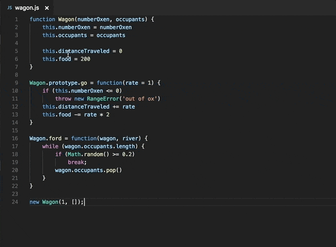Image resolution: width=336 pixels, height=247 pixels.
Task: Click the while keyword on line 17
Action: 50,146
